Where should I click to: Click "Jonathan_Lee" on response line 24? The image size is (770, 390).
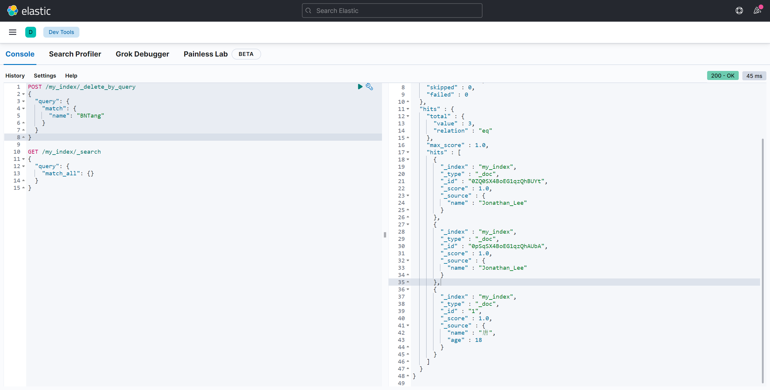(x=503, y=203)
